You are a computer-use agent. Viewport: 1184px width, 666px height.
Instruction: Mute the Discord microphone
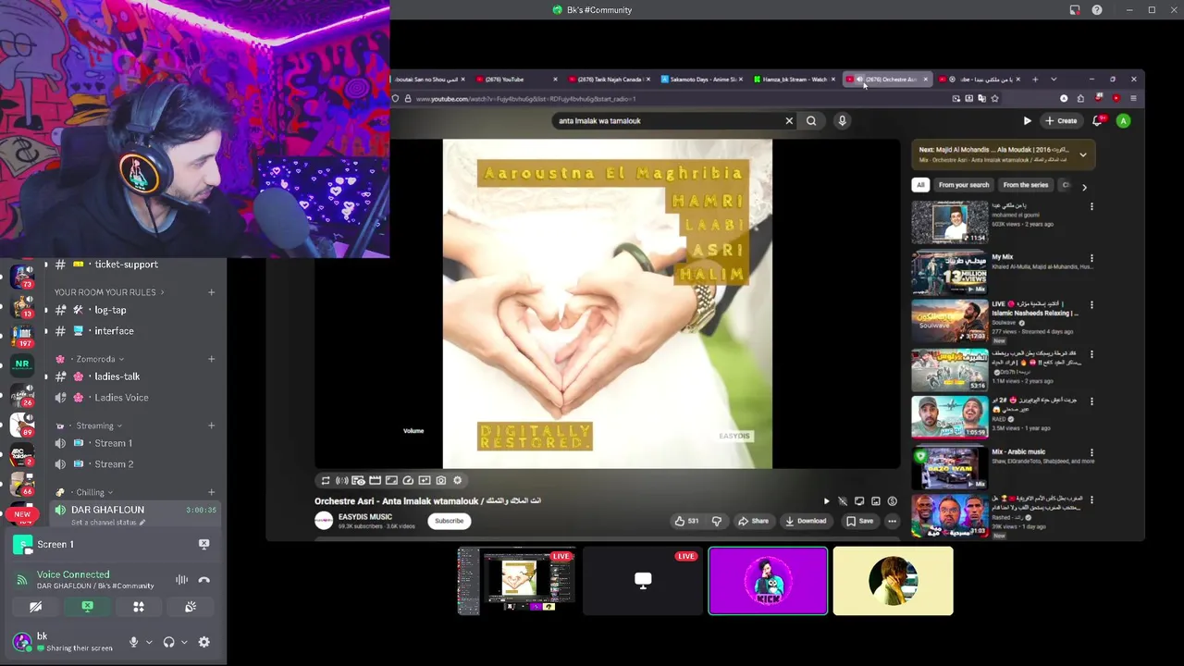(x=133, y=642)
